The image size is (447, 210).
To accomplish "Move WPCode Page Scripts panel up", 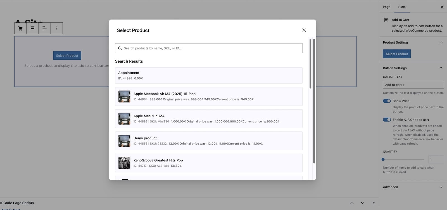I will (352, 203).
